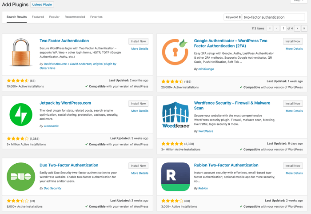The height and width of the screenshot is (214, 311).
Task: Visit the Wordfence author link
Action: 206,131
